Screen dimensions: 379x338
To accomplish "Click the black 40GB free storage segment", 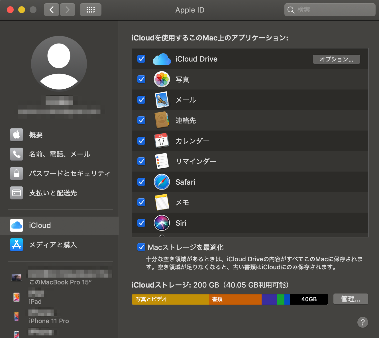I will [309, 299].
